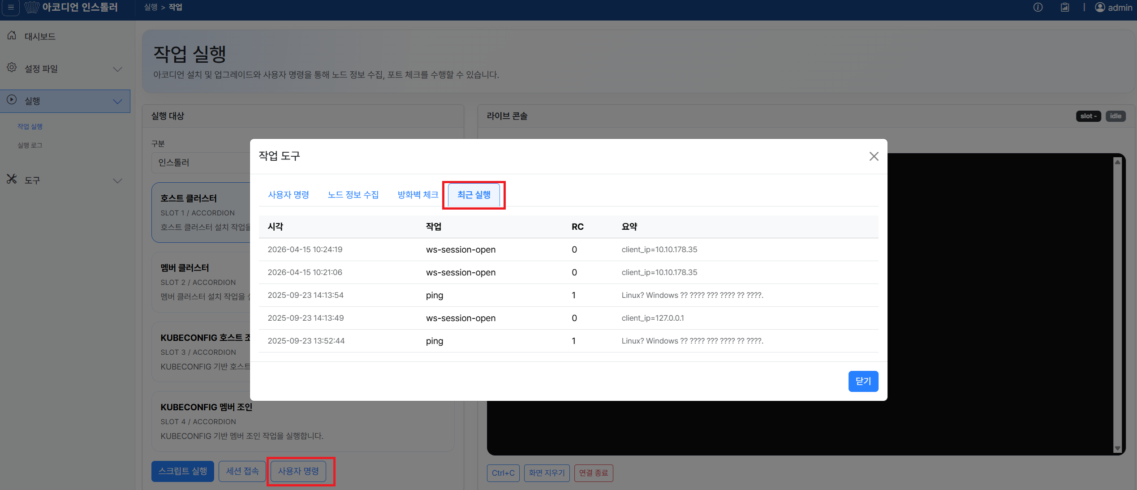Go to 대시보드 home icon
1137x490 pixels.
pos(12,36)
